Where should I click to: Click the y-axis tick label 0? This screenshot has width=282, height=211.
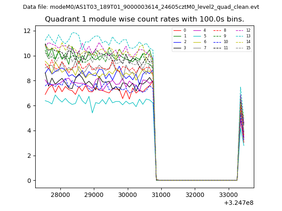coord(29,181)
